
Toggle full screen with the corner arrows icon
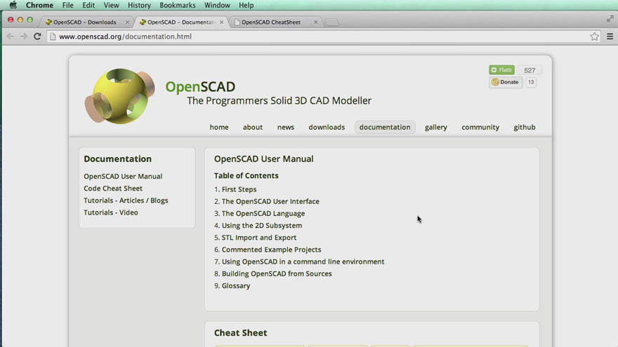pos(610,18)
